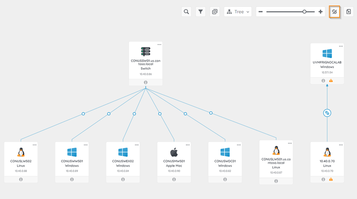Click the expand-all groups icon
Screen dimensions: 357x199
[x=214, y=12]
